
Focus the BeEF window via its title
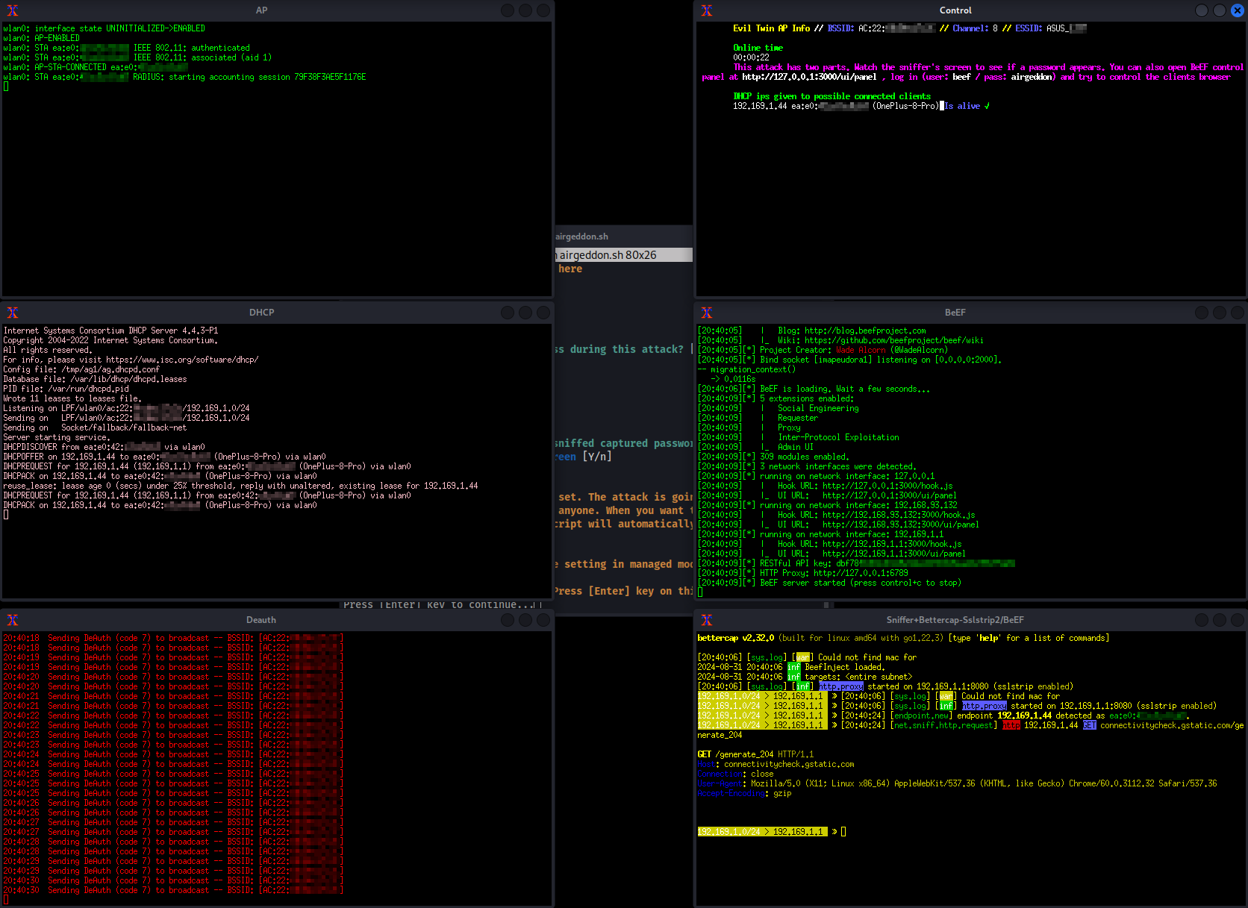click(x=955, y=313)
